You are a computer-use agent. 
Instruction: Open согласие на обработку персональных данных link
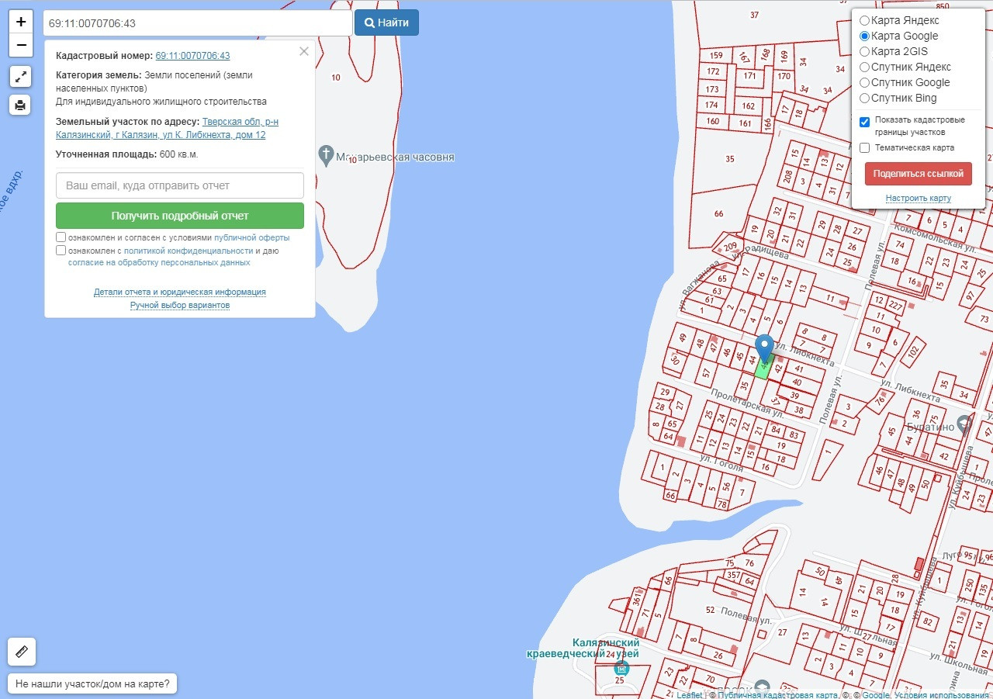pos(159,262)
